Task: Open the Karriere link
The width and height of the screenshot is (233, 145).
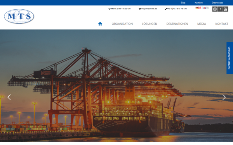Action: pos(199,3)
